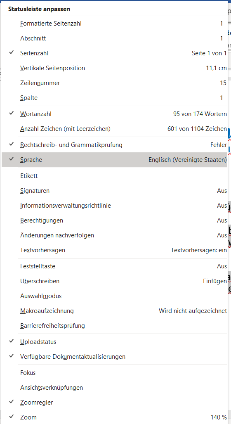Uncheck the Seitenzahl status bar option
Image resolution: width=231 pixels, height=424 pixels.
pyautogui.click(x=114, y=53)
